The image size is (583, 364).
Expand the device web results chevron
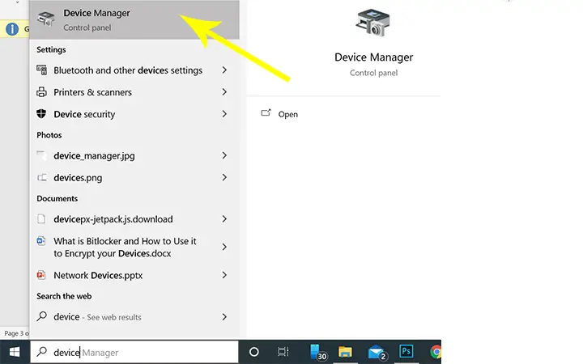tap(224, 316)
